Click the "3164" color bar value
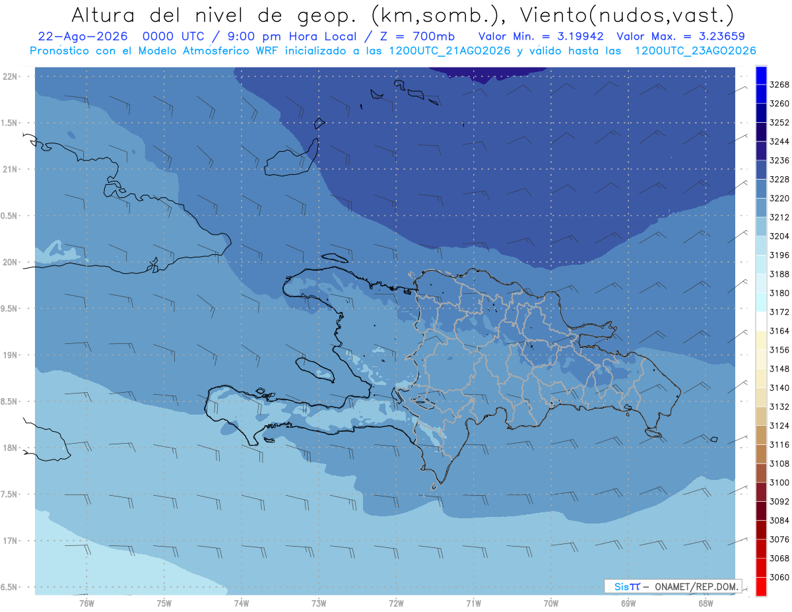The height and width of the screenshot is (612, 792). tap(780, 331)
